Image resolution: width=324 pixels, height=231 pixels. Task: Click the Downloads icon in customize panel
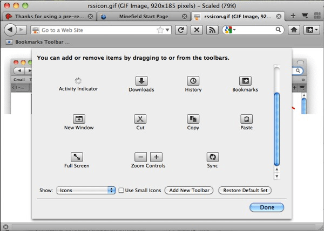click(x=141, y=81)
